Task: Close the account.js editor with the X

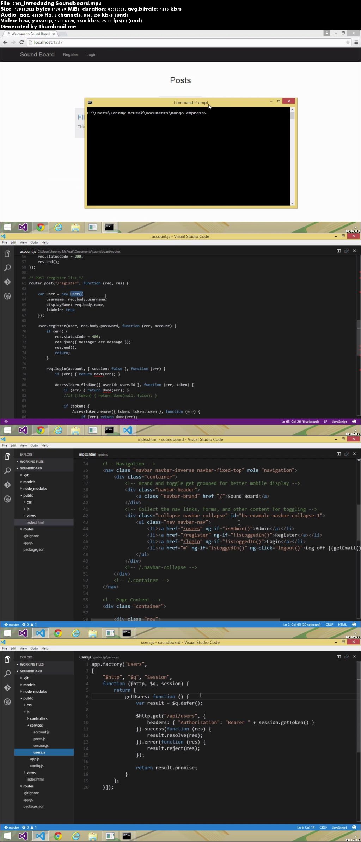Action: 354,251
